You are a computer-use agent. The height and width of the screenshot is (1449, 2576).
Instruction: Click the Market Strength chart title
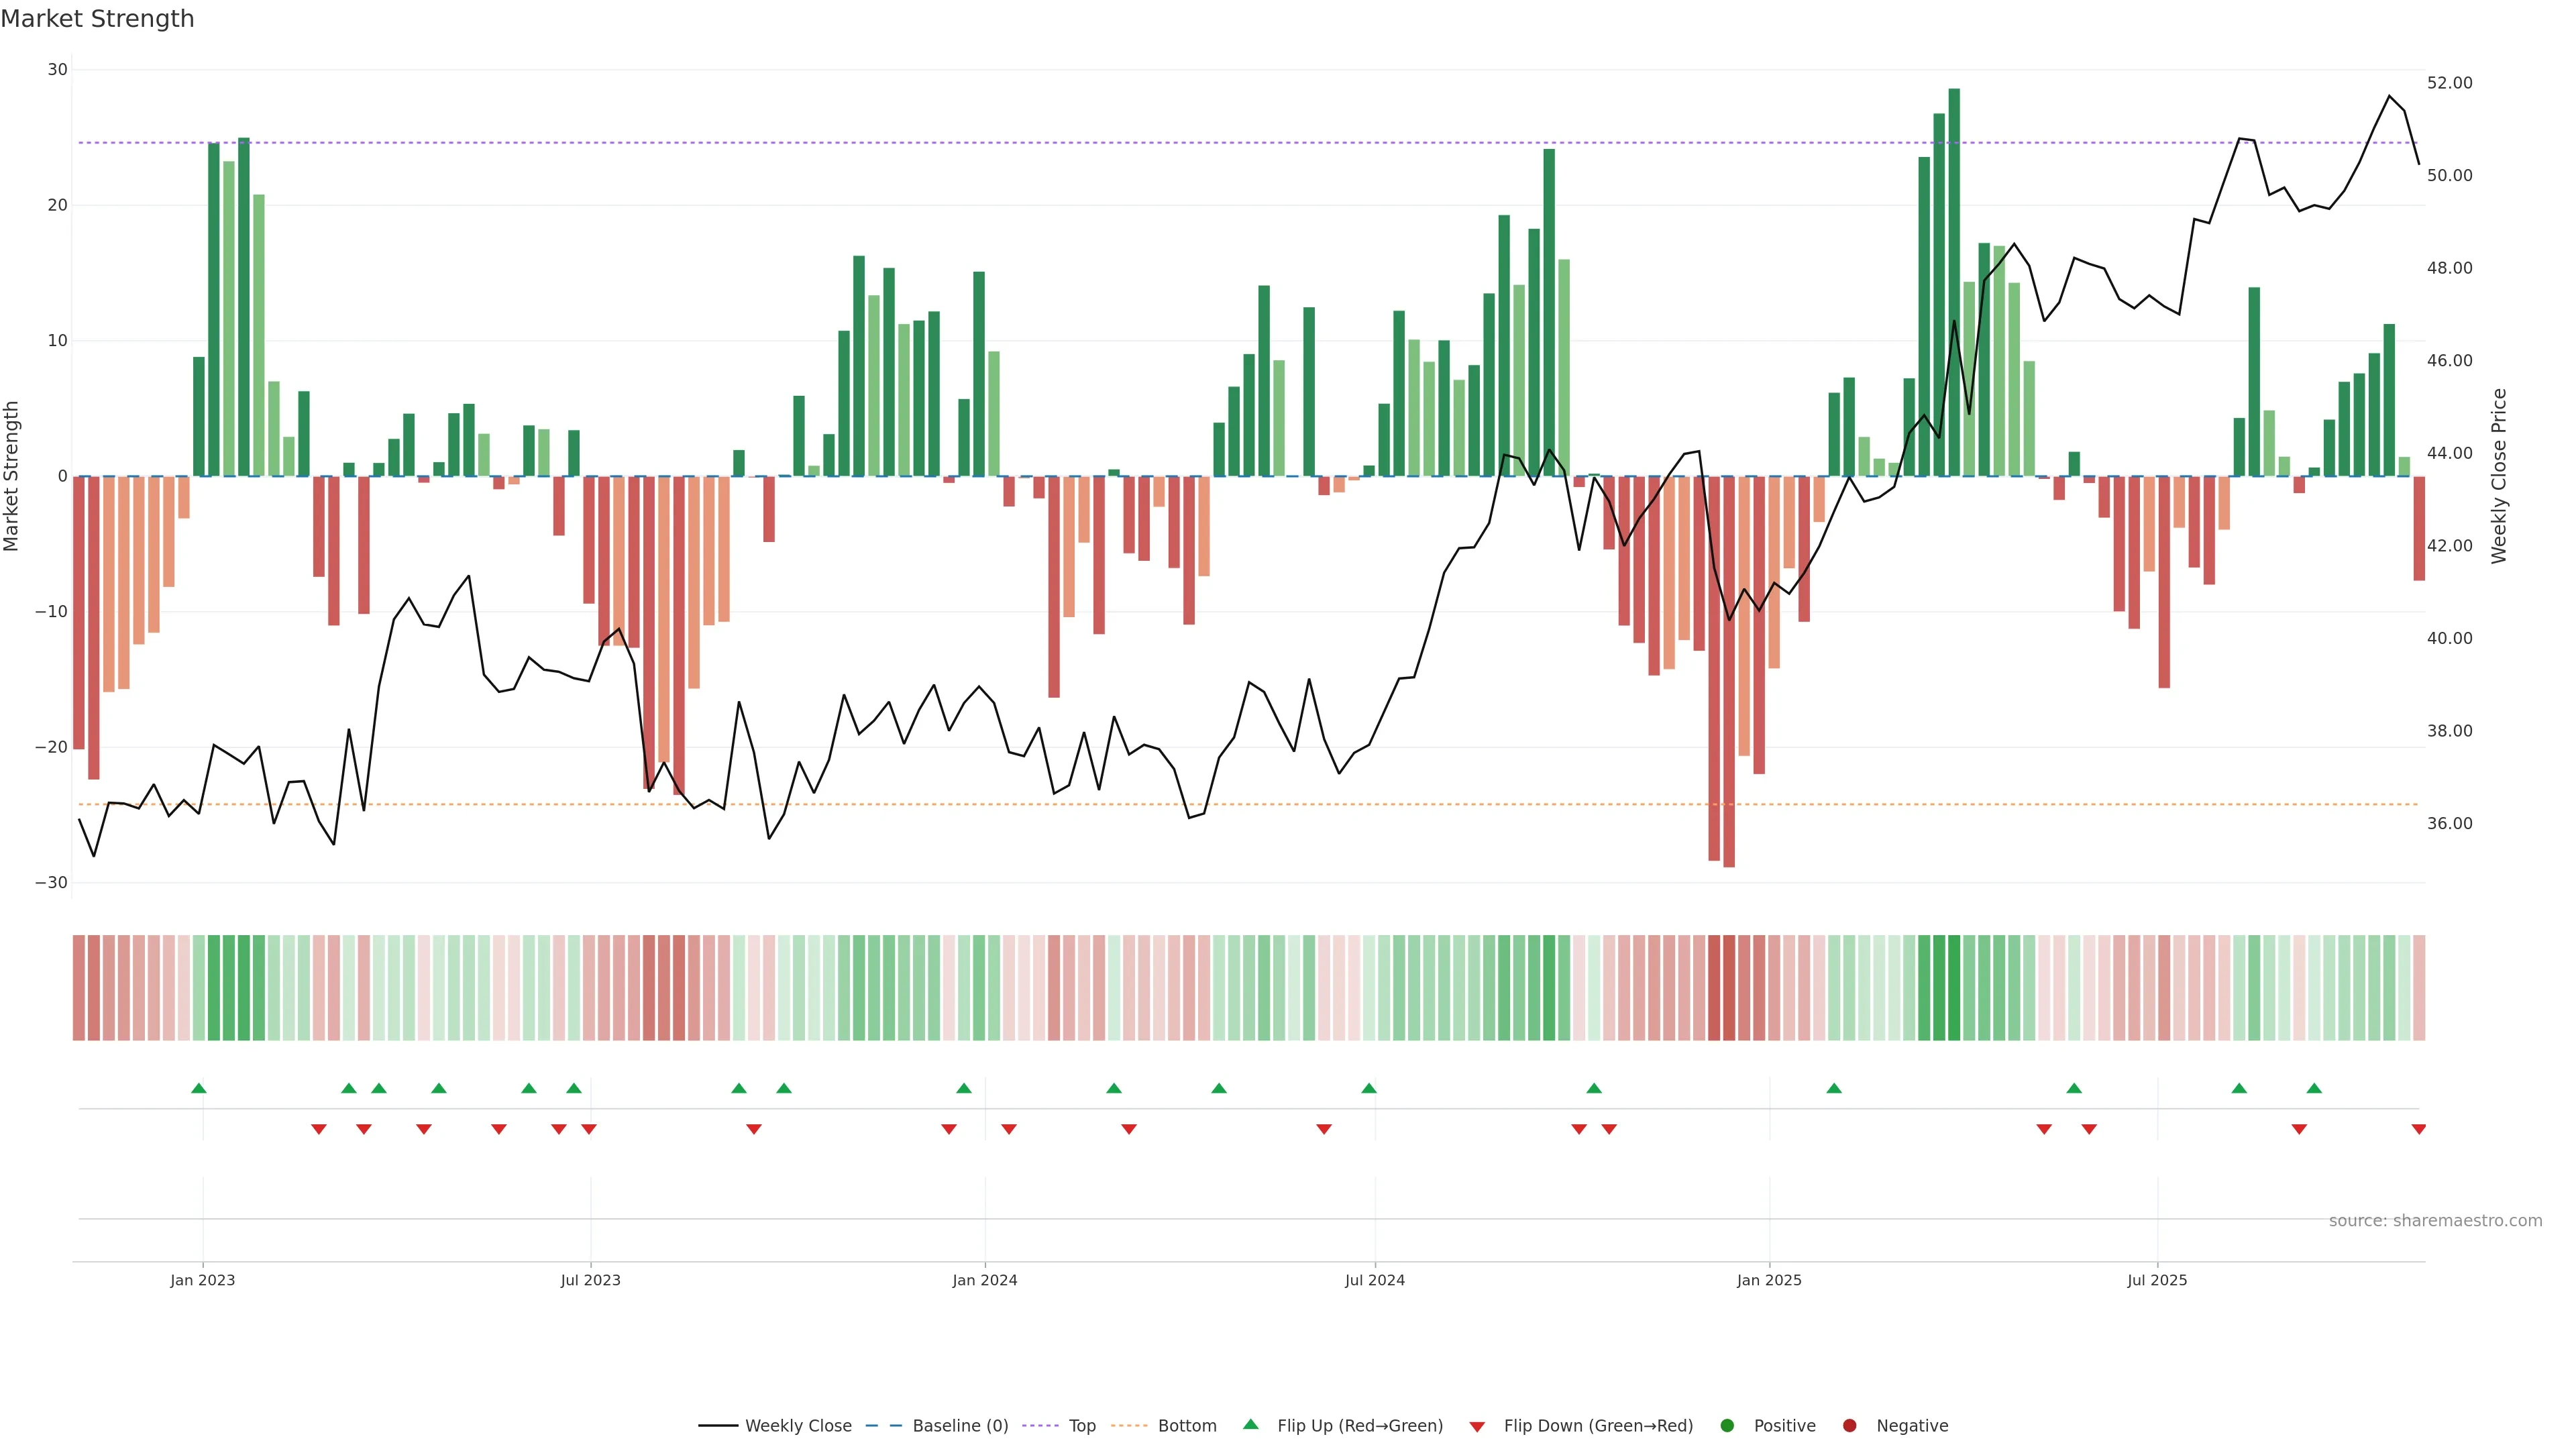97,19
